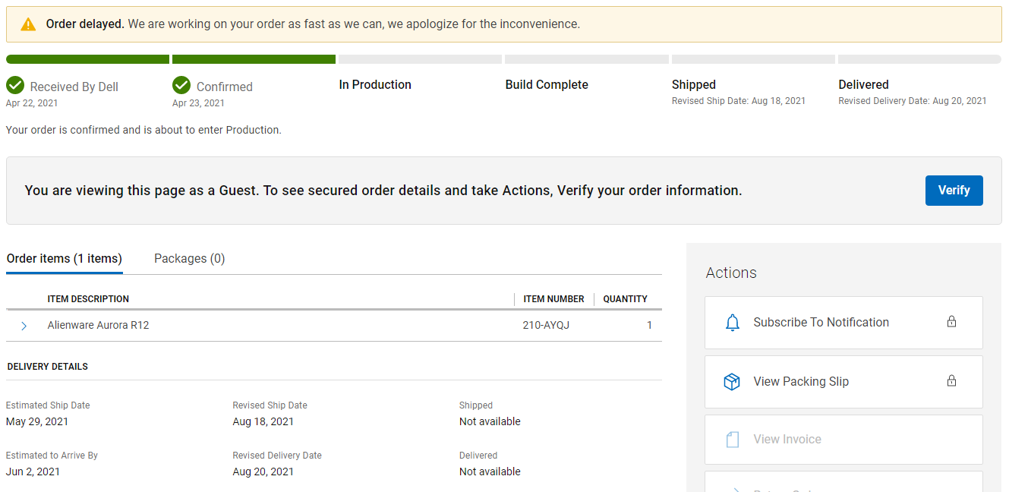Click the bell notification icon
The width and height of the screenshot is (1009, 492).
point(732,323)
